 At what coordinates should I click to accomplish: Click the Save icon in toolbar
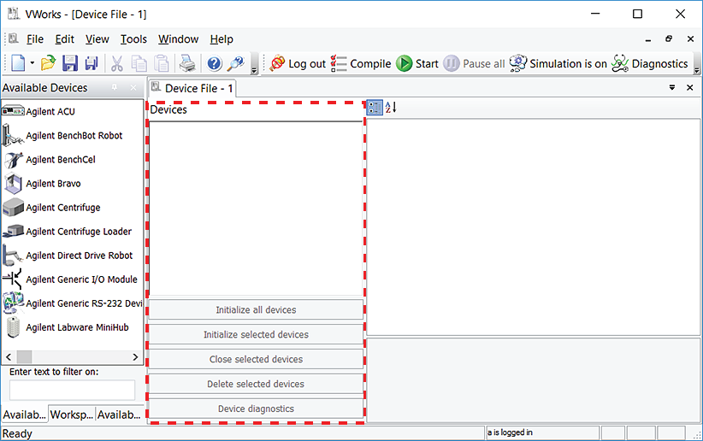70,64
